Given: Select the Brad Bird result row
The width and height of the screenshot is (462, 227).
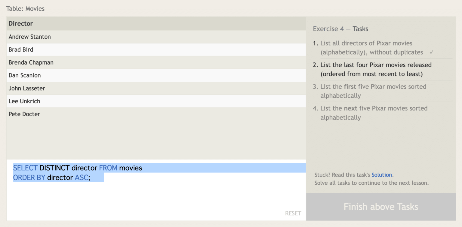Looking at the screenshot, I should (x=21, y=50).
